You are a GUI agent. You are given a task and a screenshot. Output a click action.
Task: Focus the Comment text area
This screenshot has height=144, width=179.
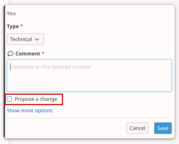[x=89, y=76]
